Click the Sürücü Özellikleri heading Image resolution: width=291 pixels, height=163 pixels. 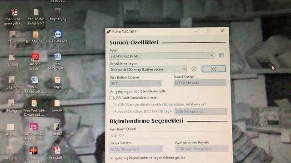pyautogui.click(x=134, y=43)
